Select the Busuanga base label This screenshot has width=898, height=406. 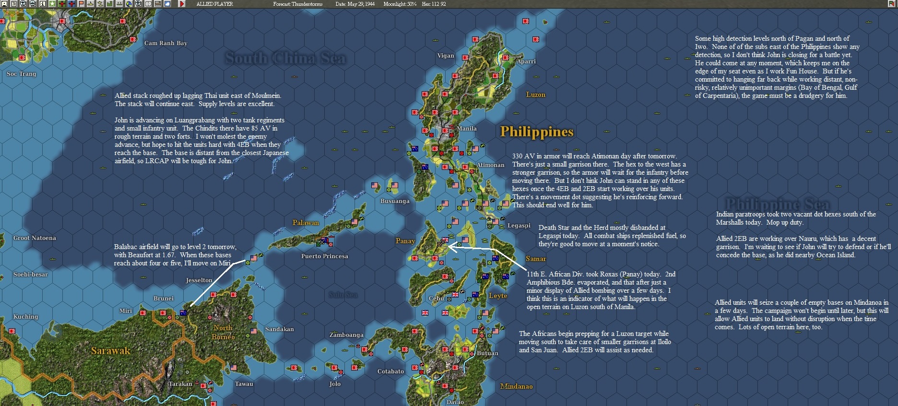click(395, 201)
